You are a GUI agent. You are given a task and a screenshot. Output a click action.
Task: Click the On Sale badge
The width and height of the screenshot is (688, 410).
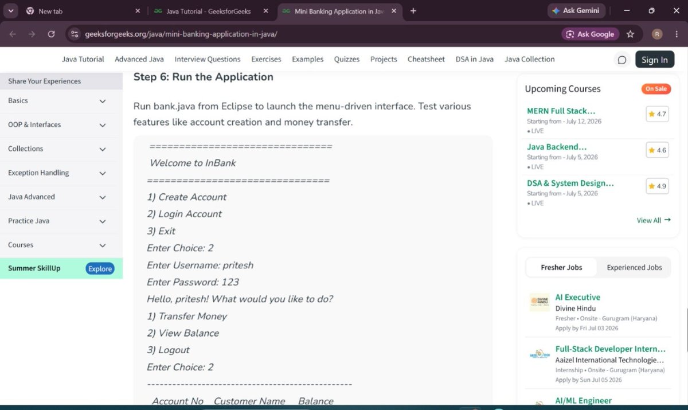656,89
